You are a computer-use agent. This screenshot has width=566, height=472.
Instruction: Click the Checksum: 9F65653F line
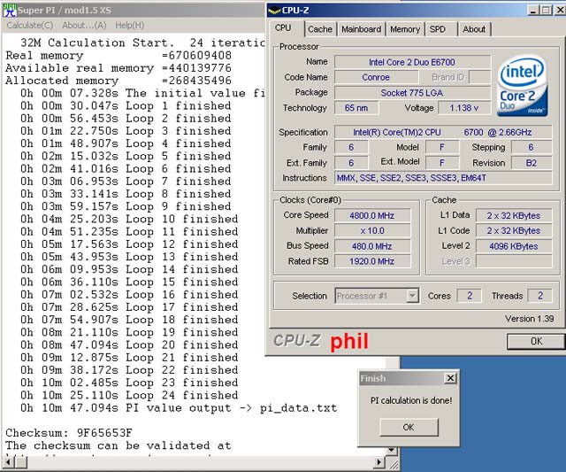(x=69, y=433)
